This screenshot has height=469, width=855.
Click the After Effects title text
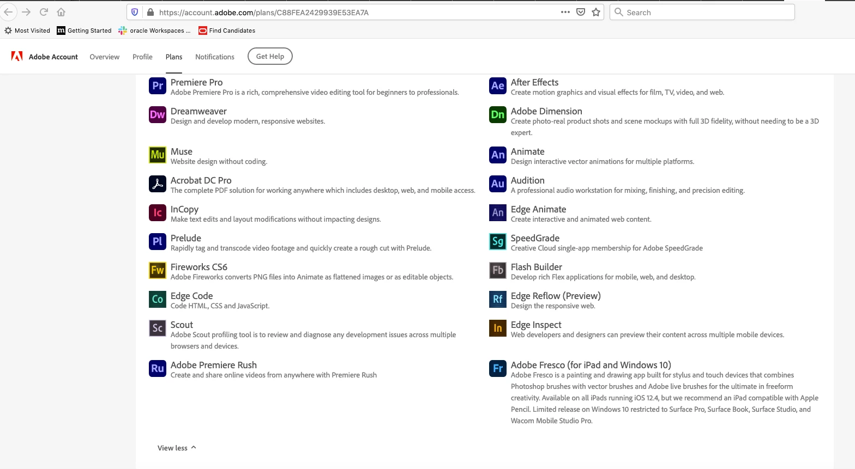[534, 82]
